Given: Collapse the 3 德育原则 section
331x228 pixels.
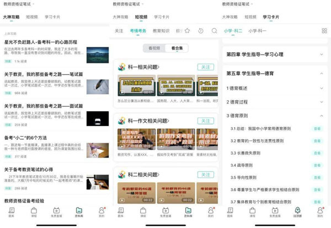Looking at the screenshot, I should click(275, 116).
